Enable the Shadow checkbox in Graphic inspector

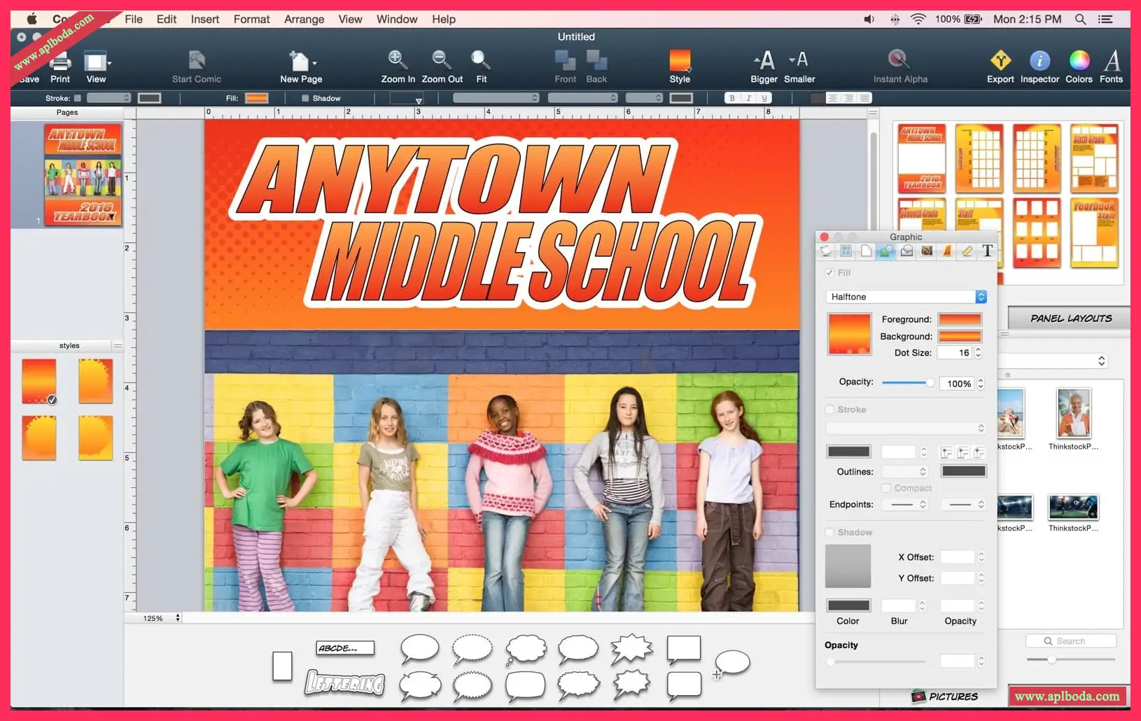(x=829, y=533)
